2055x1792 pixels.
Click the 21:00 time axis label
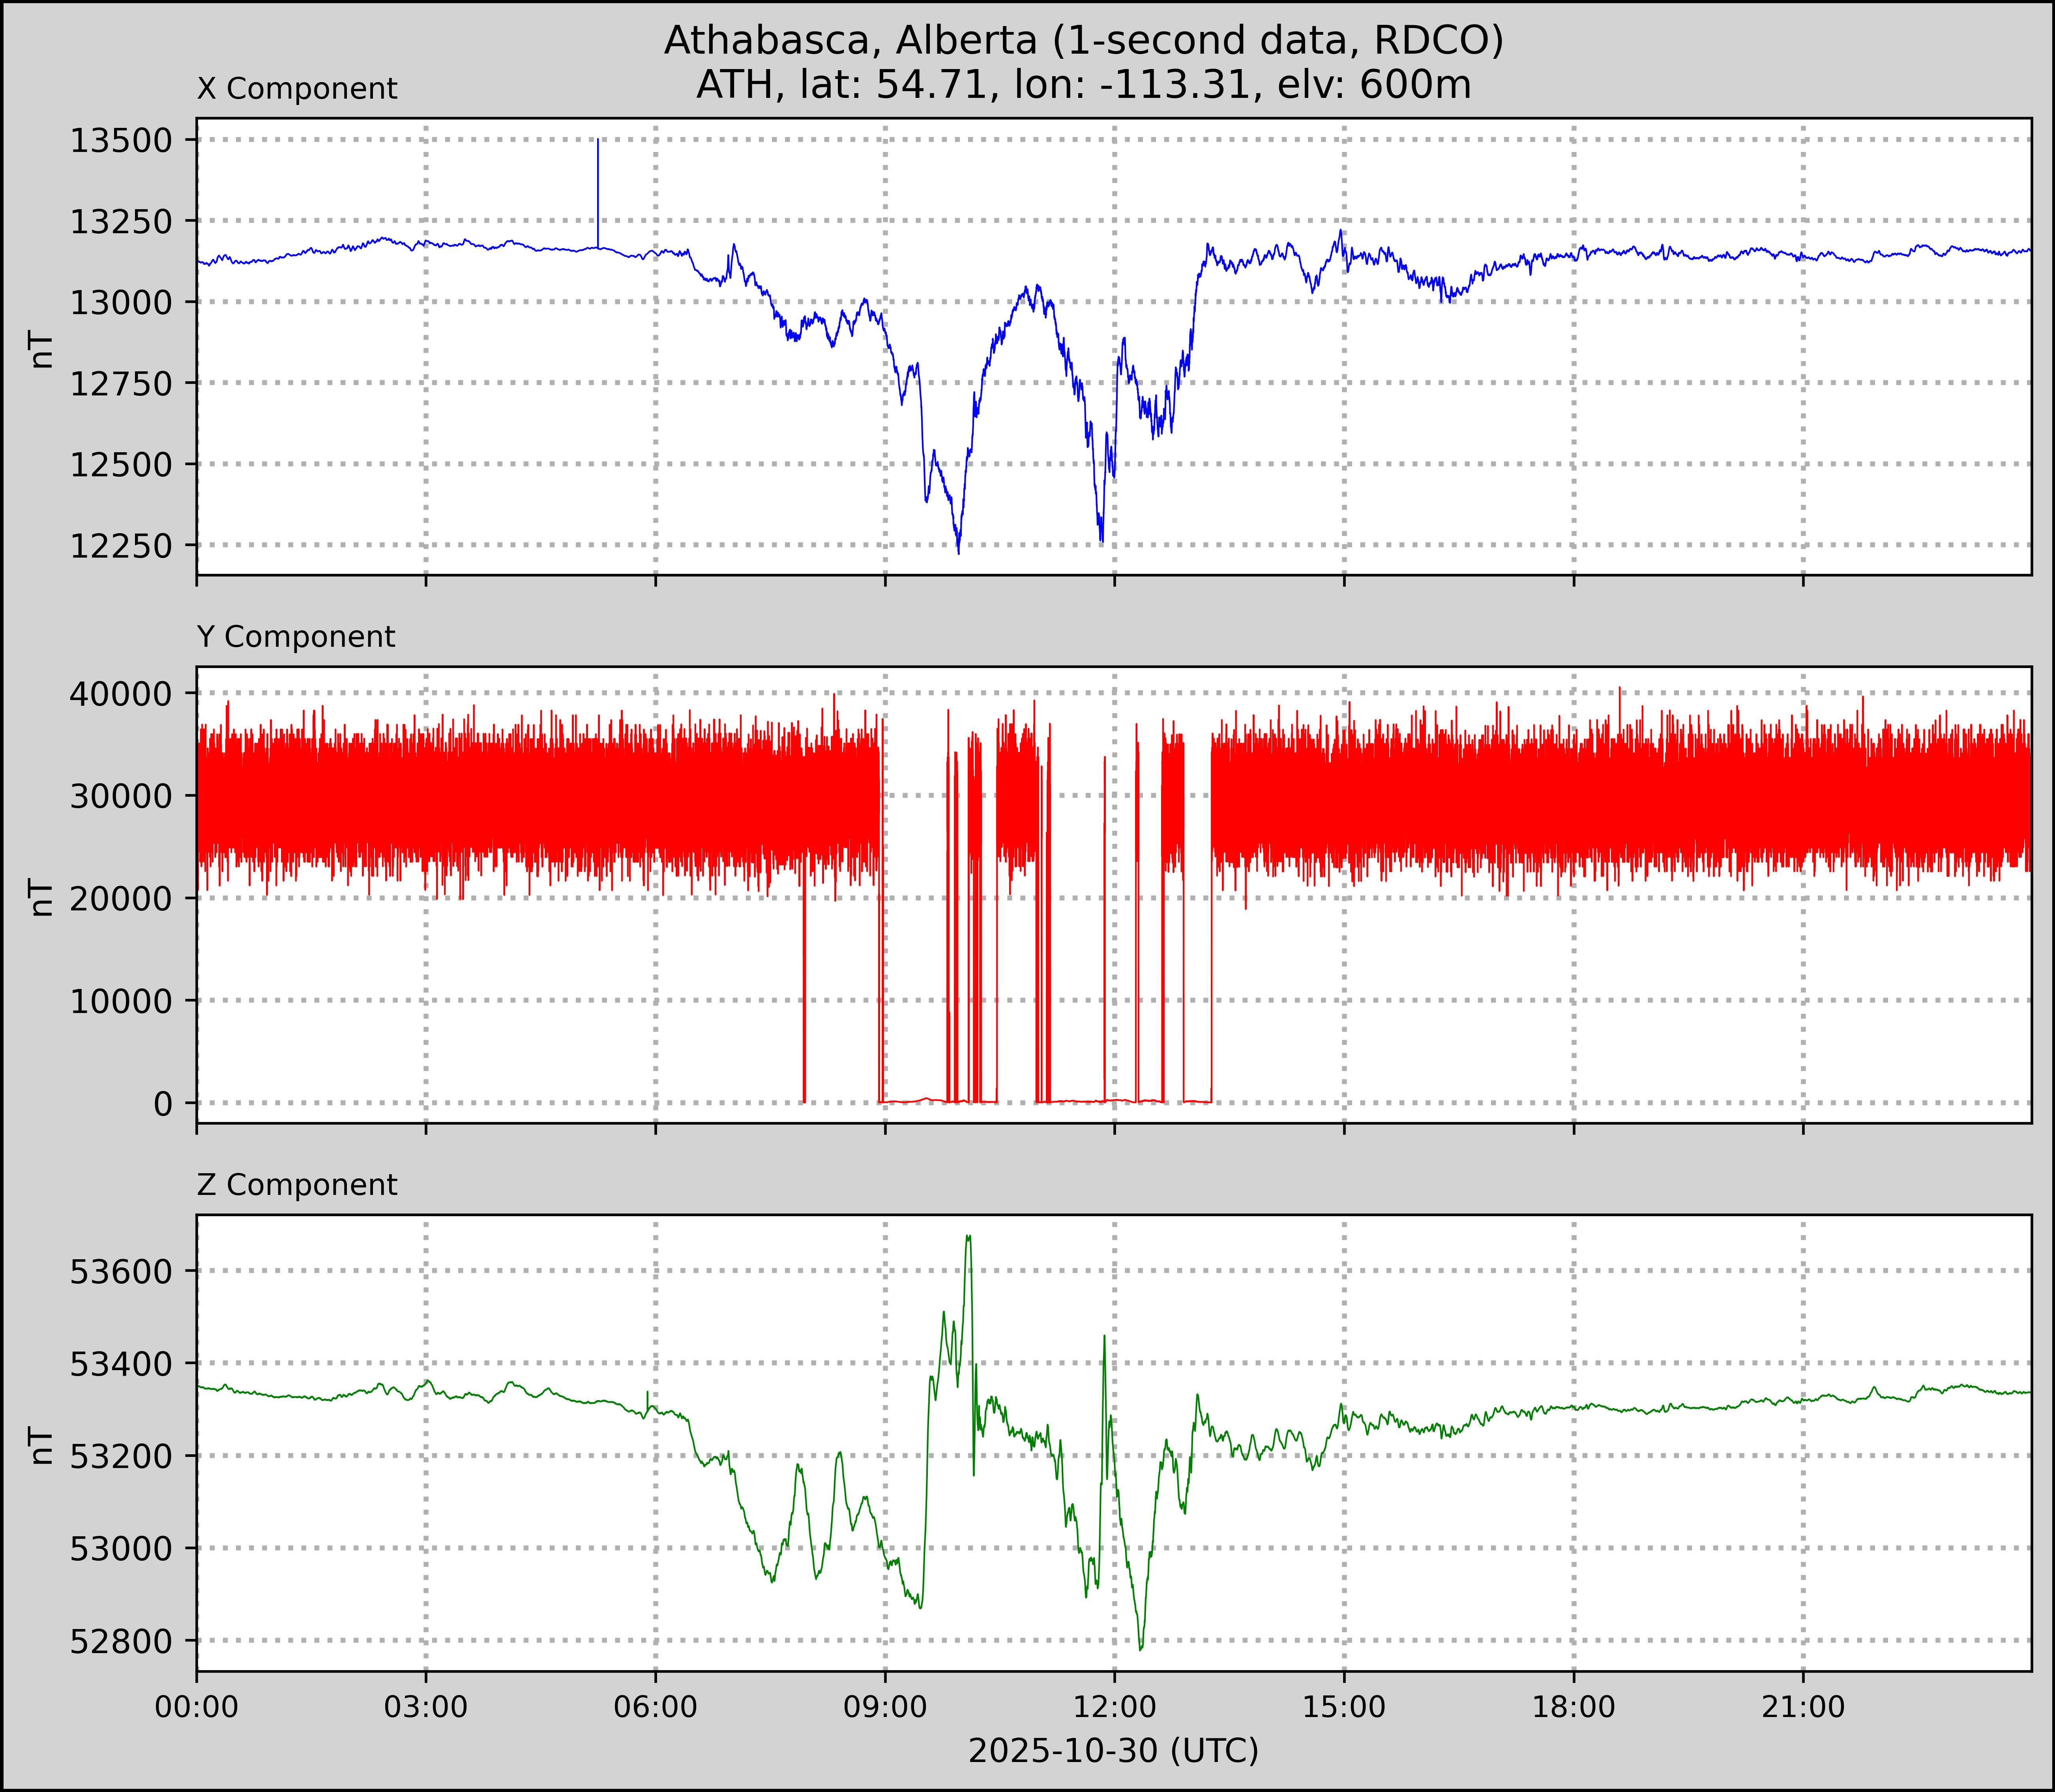coord(1803,1707)
